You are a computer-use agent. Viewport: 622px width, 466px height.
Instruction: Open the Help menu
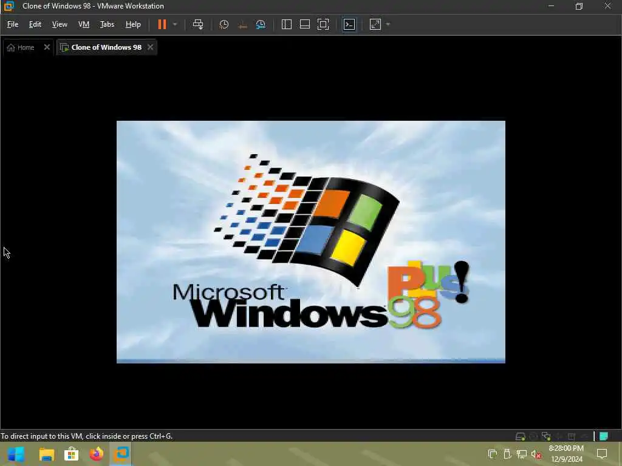[133, 24]
